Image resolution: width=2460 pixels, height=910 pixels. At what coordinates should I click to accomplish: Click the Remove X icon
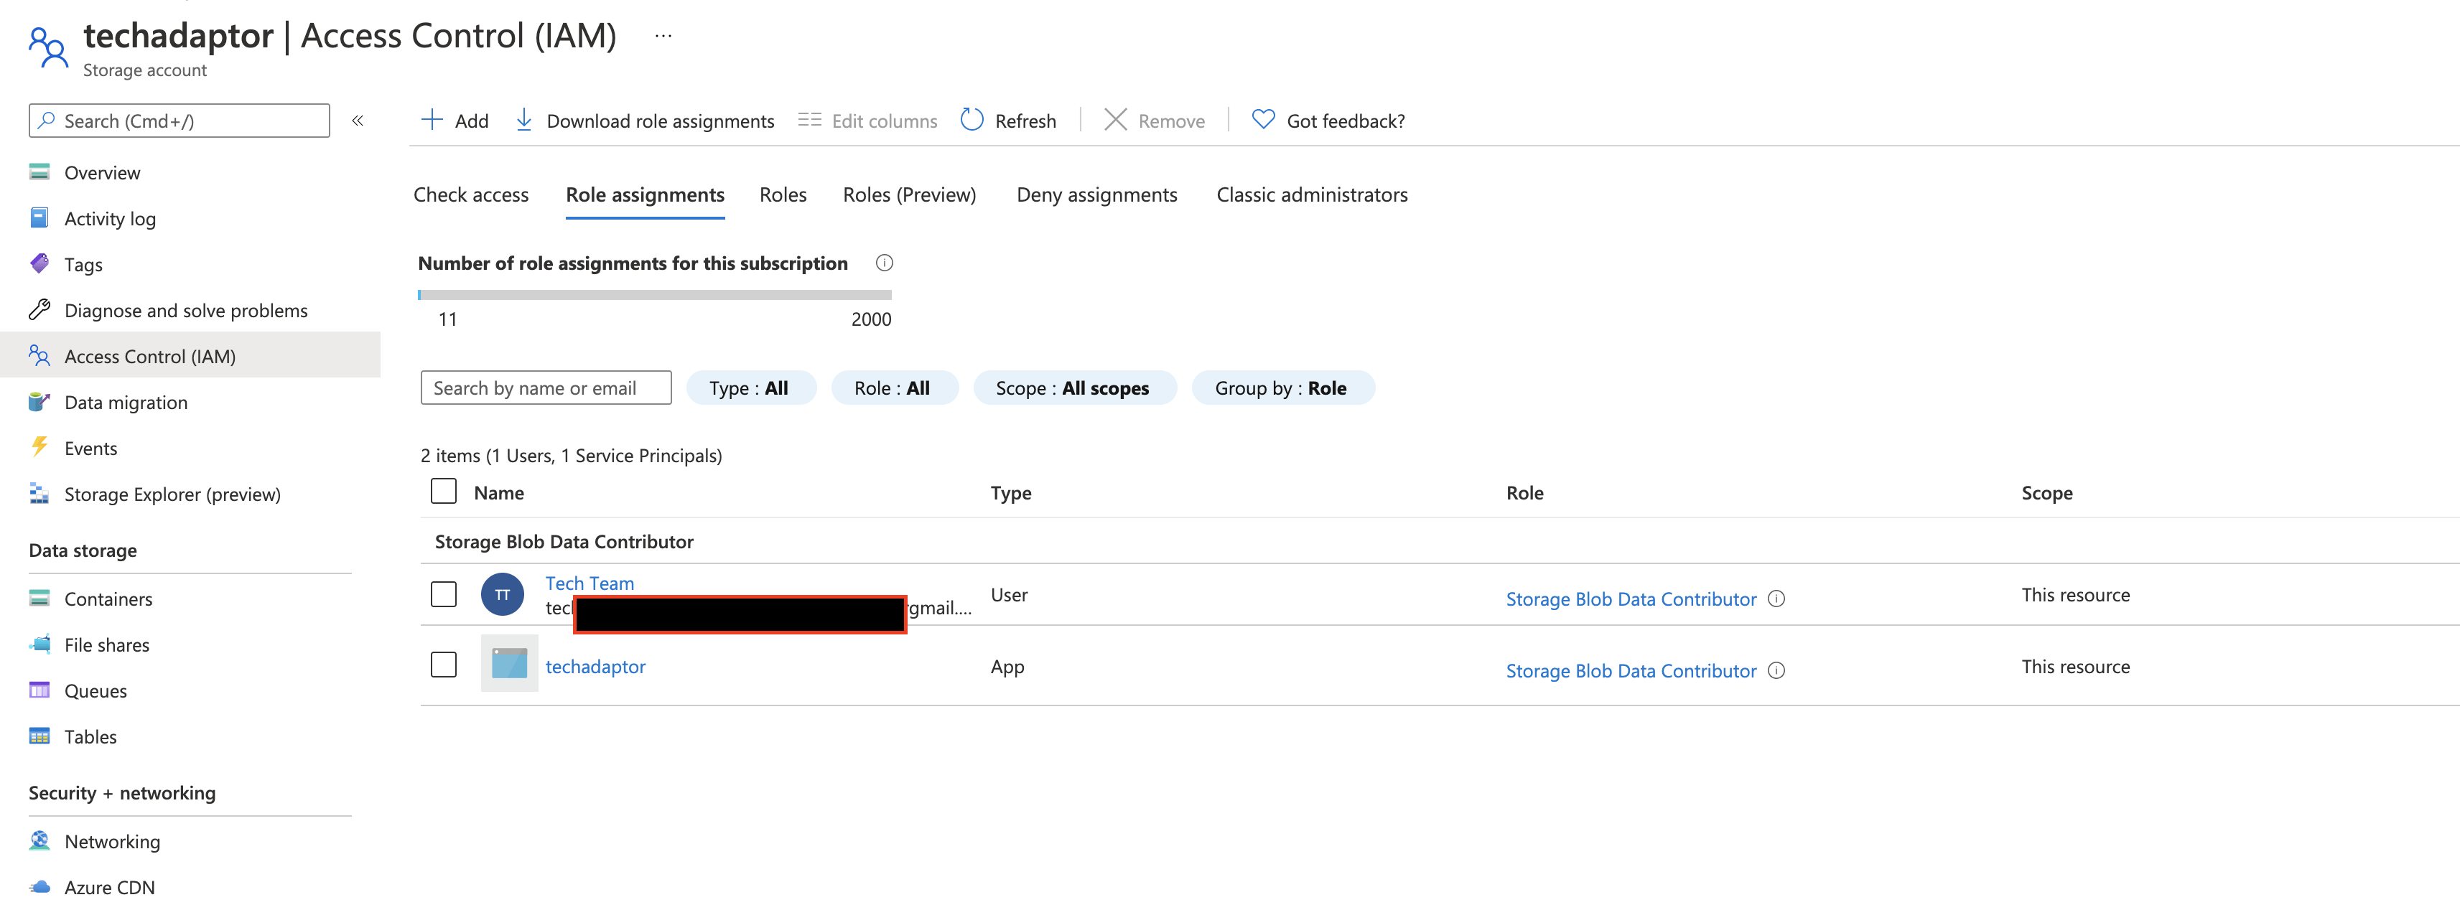click(1115, 119)
